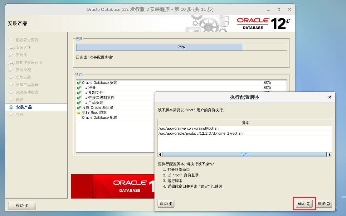The height and width of the screenshot is (216, 346).
Task: Select the 链接二进制文件 status row
Action: tap(115, 98)
